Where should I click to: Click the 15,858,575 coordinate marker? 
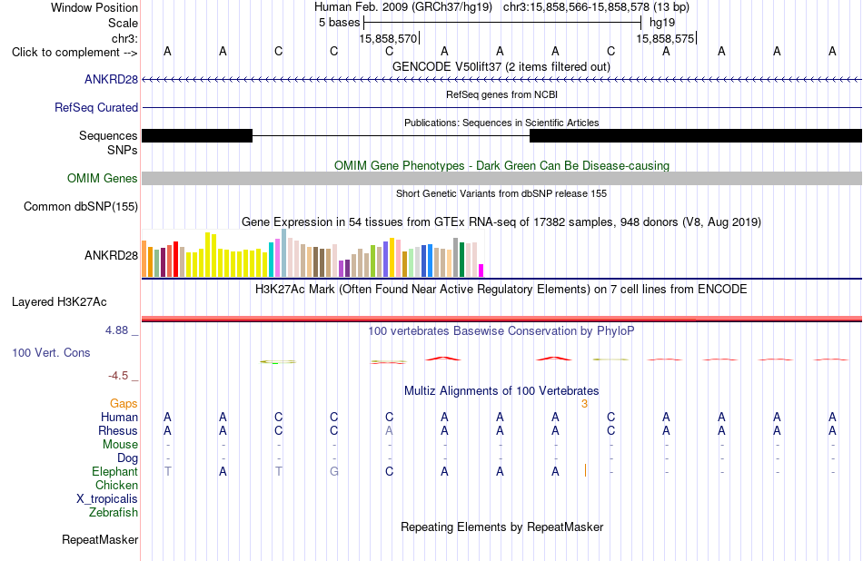(665, 38)
